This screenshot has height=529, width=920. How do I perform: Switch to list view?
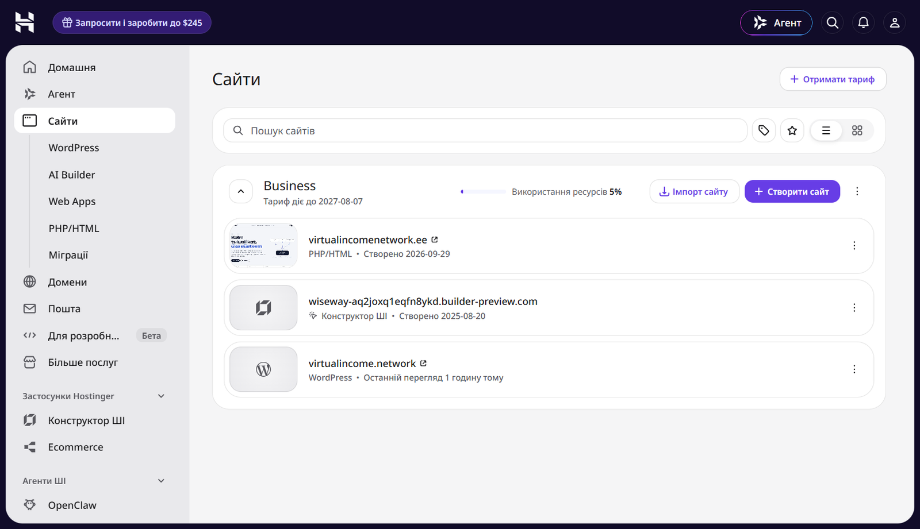[x=826, y=130]
